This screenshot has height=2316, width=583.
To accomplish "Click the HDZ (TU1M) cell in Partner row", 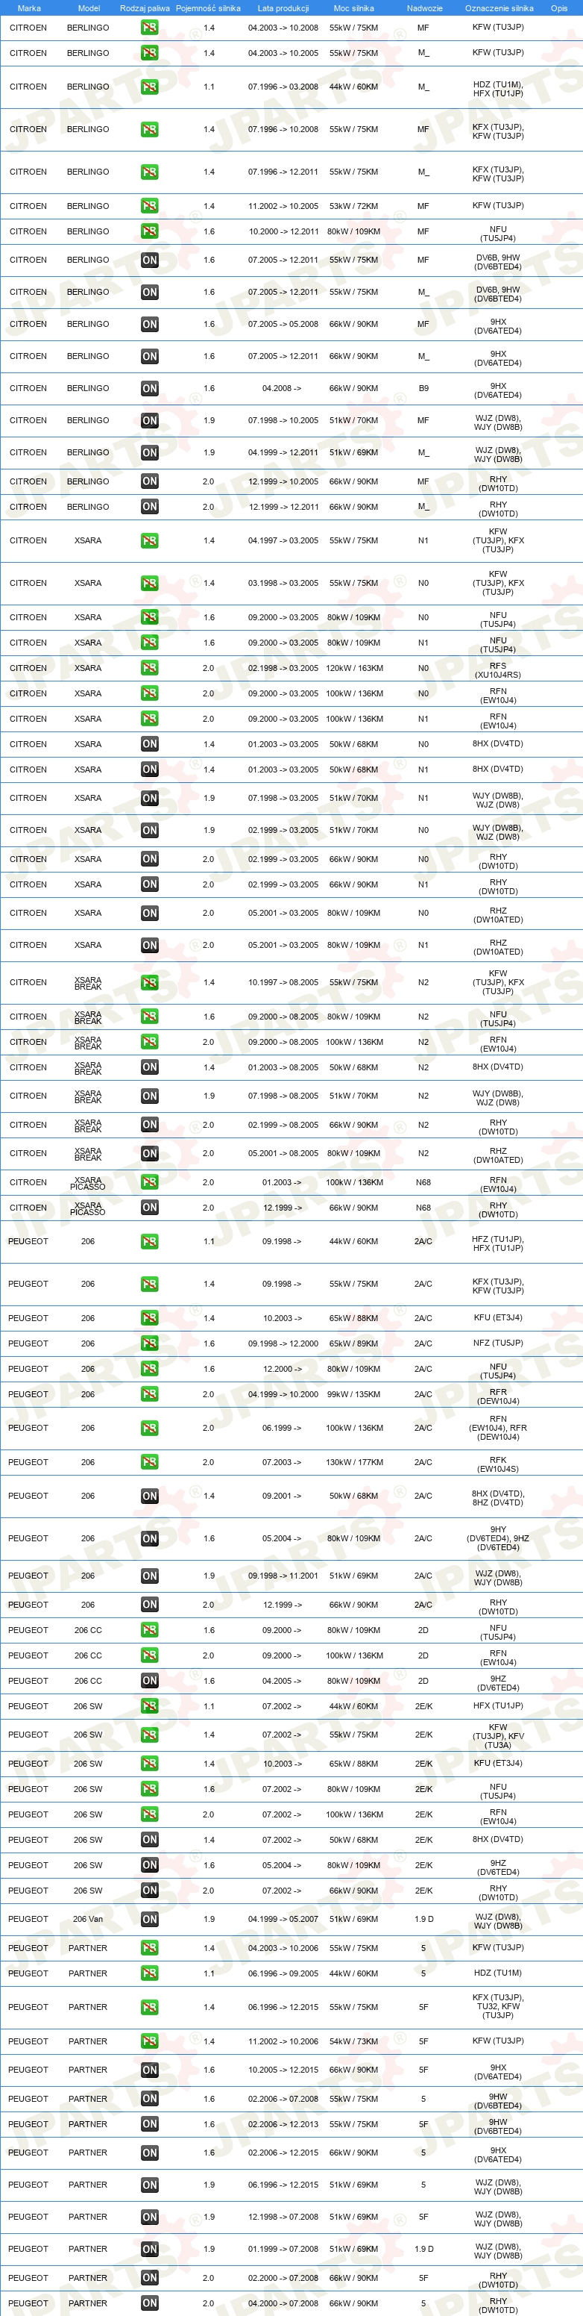I will point(499,1973).
